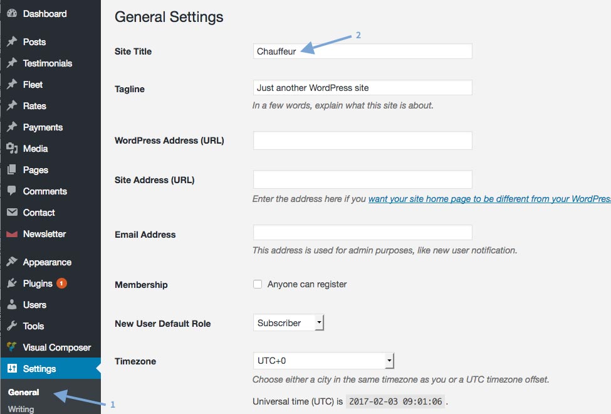The image size is (611, 414).
Task: Click the Contact envelope icon
Action: click(x=12, y=212)
